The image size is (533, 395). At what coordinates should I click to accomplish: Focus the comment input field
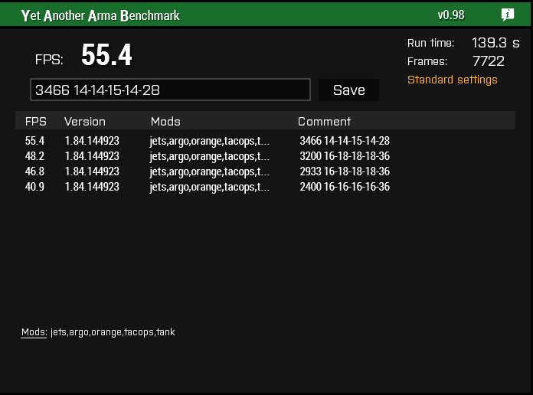pyautogui.click(x=170, y=90)
